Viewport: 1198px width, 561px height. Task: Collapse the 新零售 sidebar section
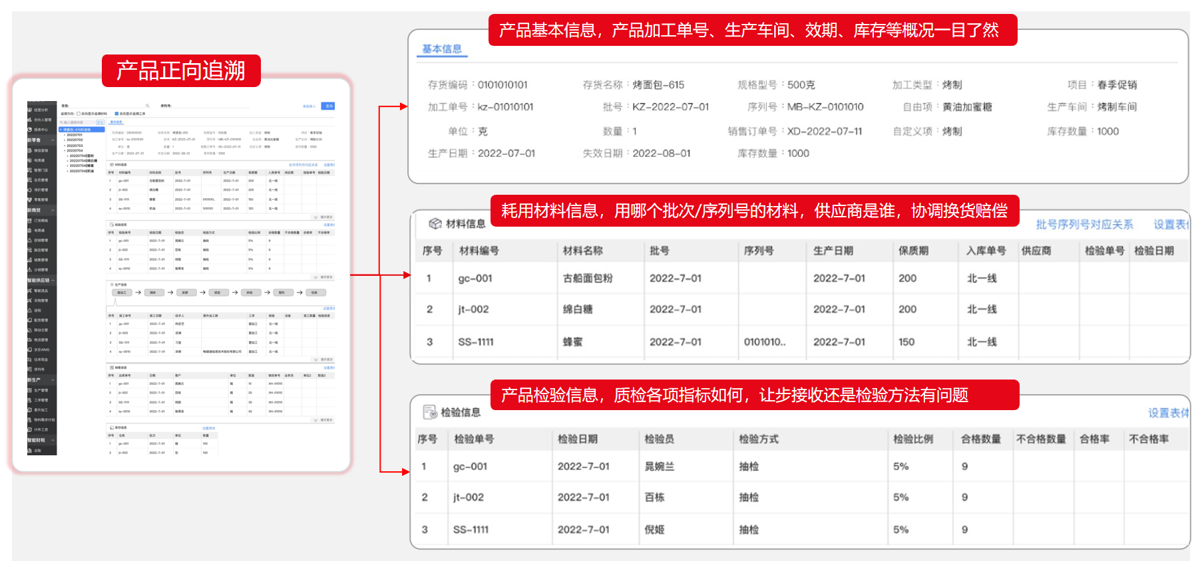point(53,140)
